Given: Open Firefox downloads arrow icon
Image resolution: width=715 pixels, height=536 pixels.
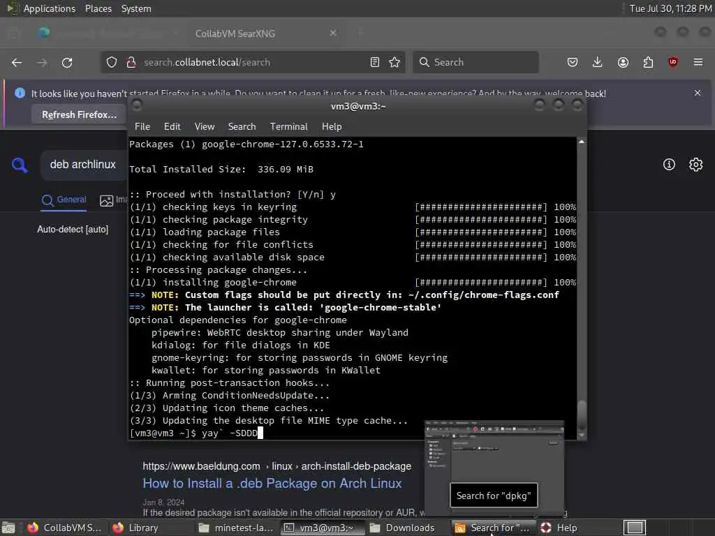Looking at the screenshot, I should pyautogui.click(x=598, y=62).
